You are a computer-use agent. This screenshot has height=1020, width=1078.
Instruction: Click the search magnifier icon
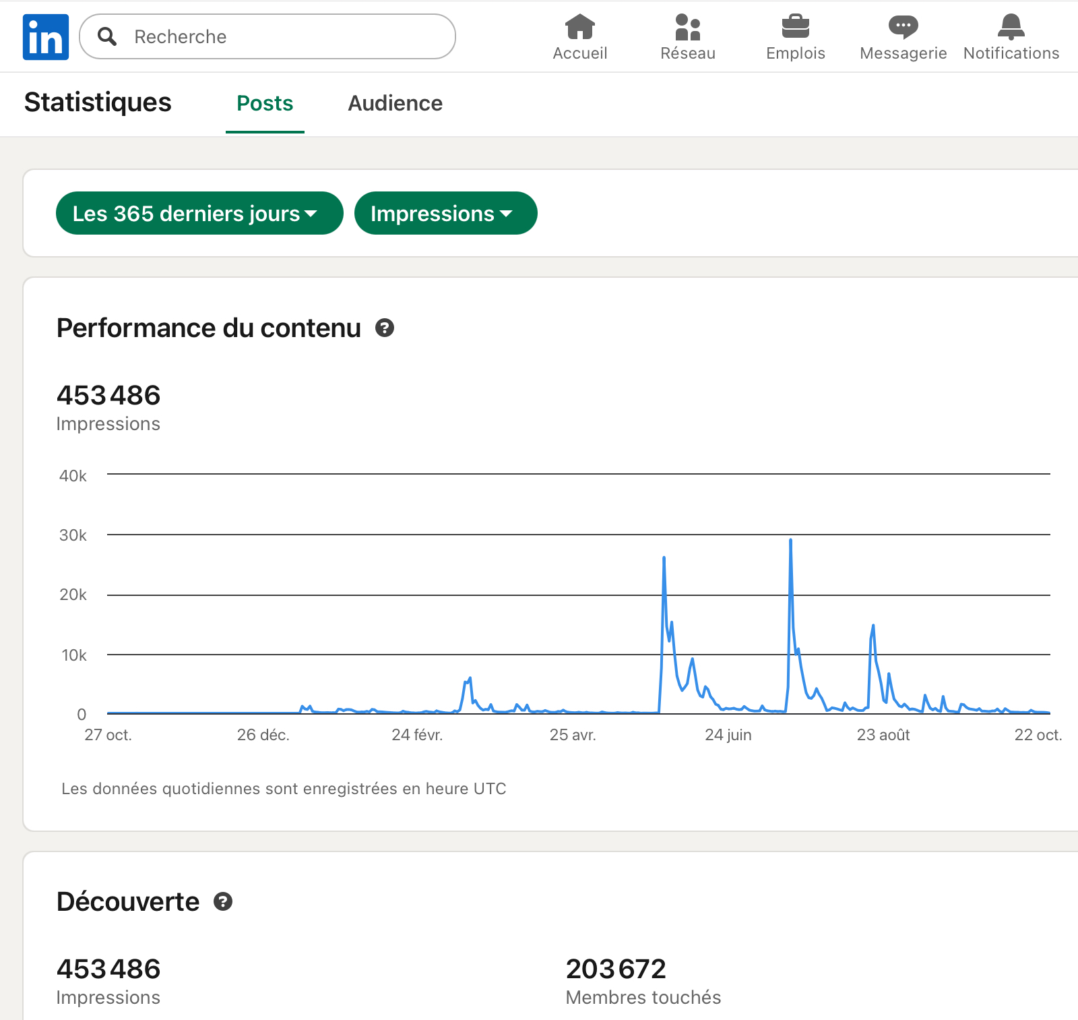[x=107, y=36]
